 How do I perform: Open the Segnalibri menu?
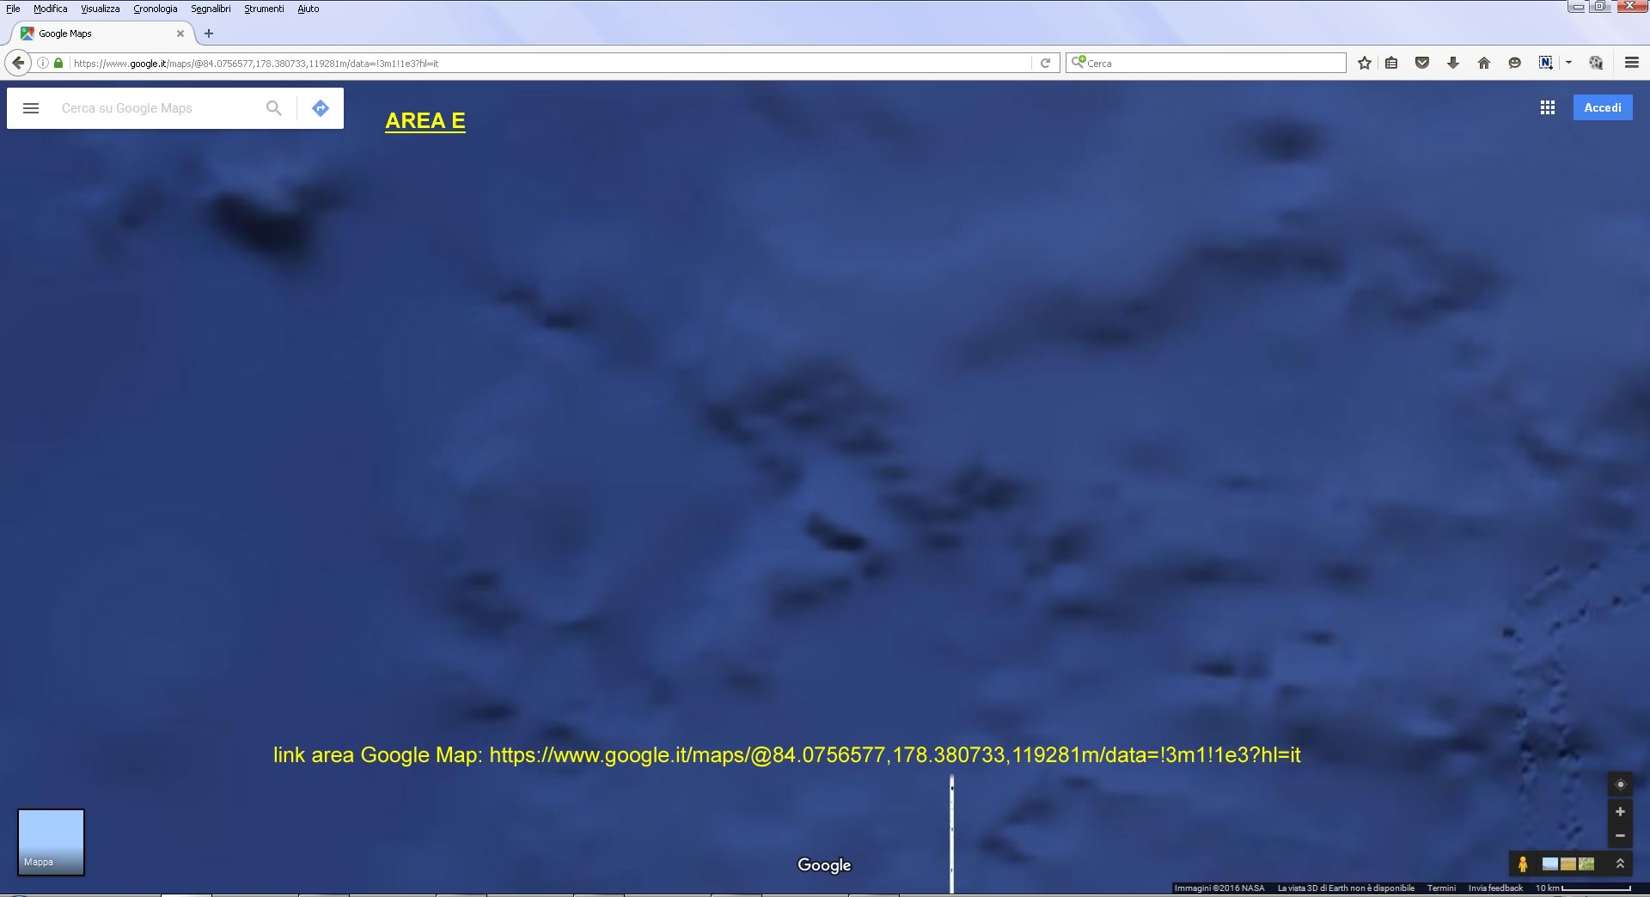[x=211, y=9]
